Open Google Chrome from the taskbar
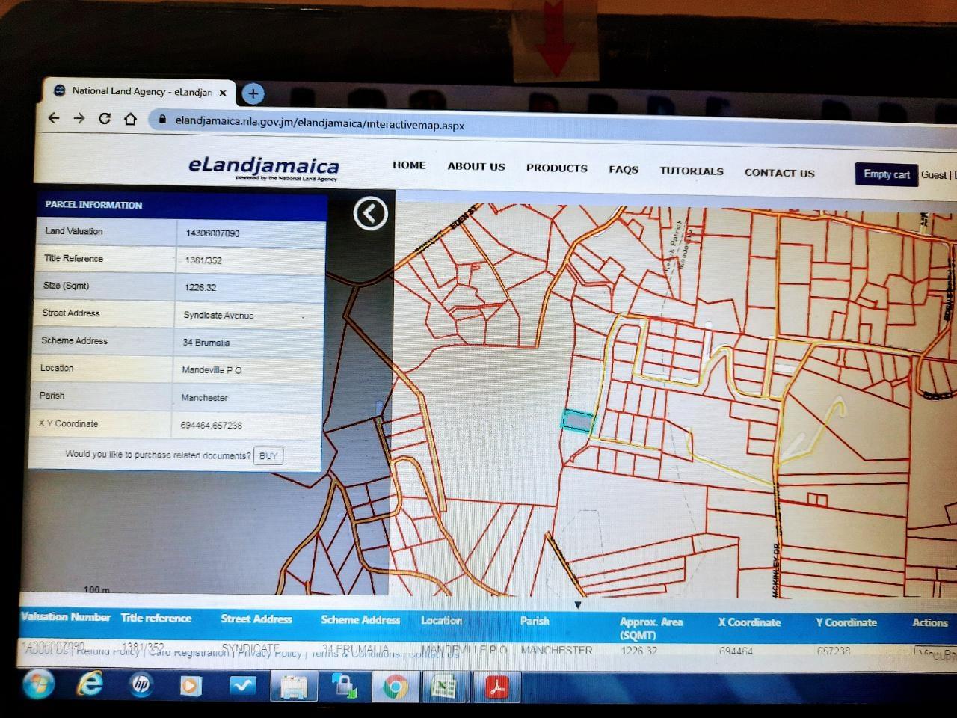957x718 pixels. pyautogui.click(x=396, y=686)
